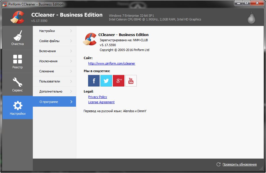Click the CCleaner logo in header
This screenshot has height=173, width=266.
click(17, 17)
